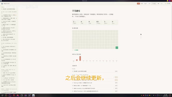Click the fifth taskbar app icon
172x97 pixels.
tap(18, 95)
